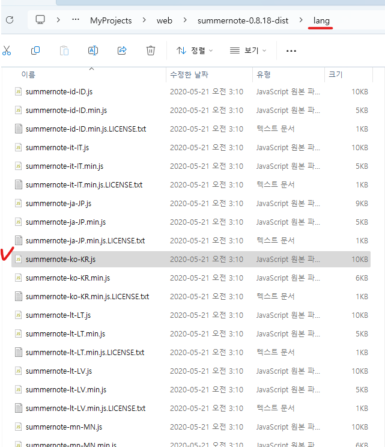The width and height of the screenshot is (385, 447).
Task: Click JS file icon of summernote-lt-LT.js
Action: [x=18, y=315]
